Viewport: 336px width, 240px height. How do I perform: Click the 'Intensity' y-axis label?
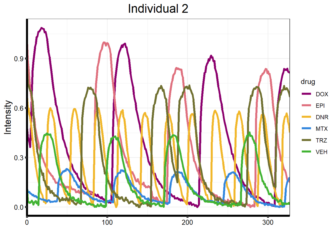(8, 117)
